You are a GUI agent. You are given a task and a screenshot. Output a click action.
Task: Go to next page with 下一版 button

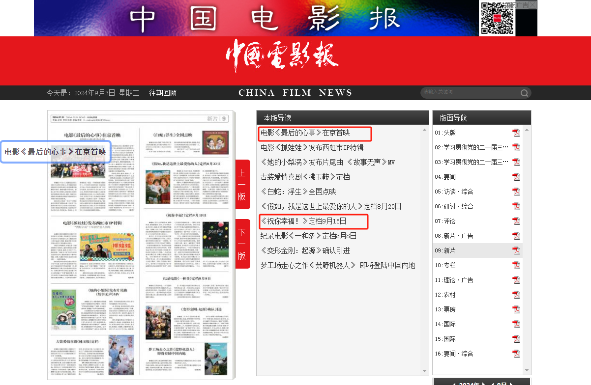point(242,244)
